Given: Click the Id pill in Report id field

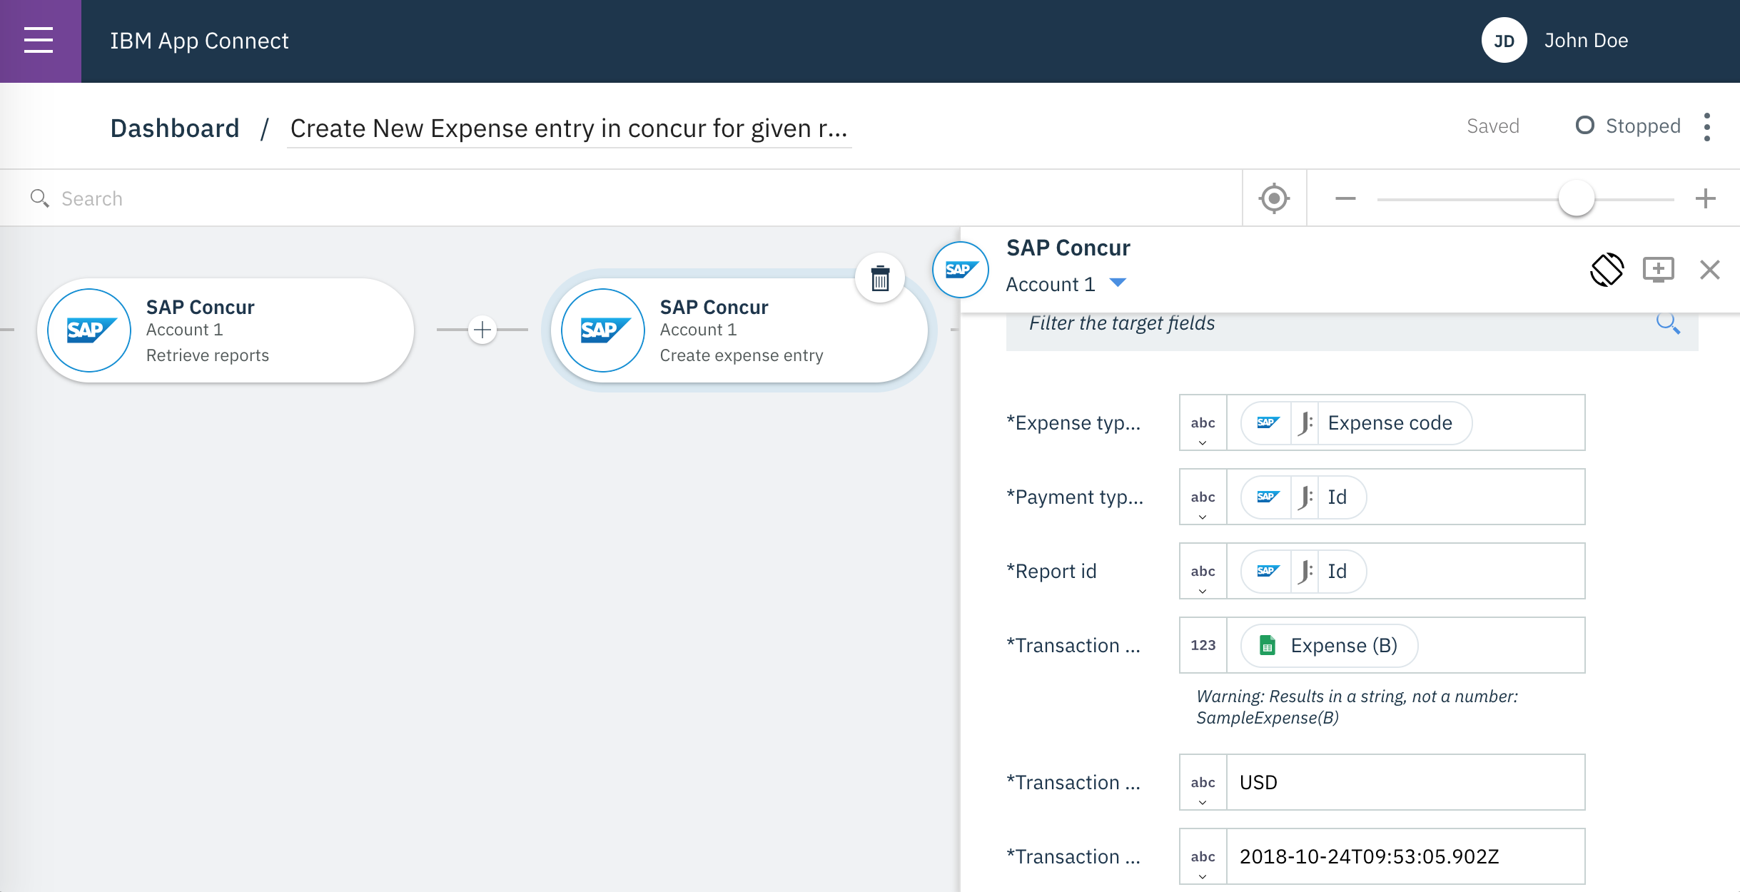Looking at the screenshot, I should (x=1303, y=571).
